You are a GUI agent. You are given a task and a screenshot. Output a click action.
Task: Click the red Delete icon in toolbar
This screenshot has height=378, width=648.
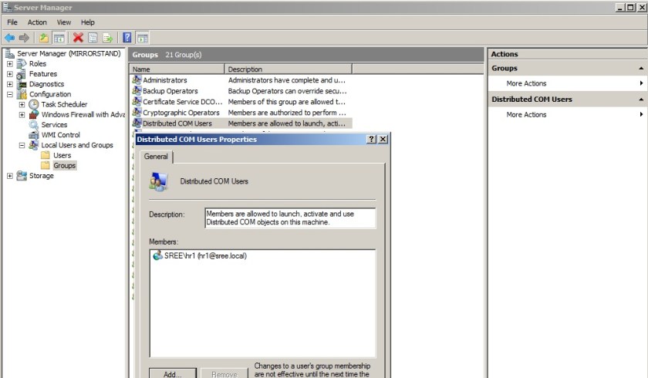click(x=78, y=38)
